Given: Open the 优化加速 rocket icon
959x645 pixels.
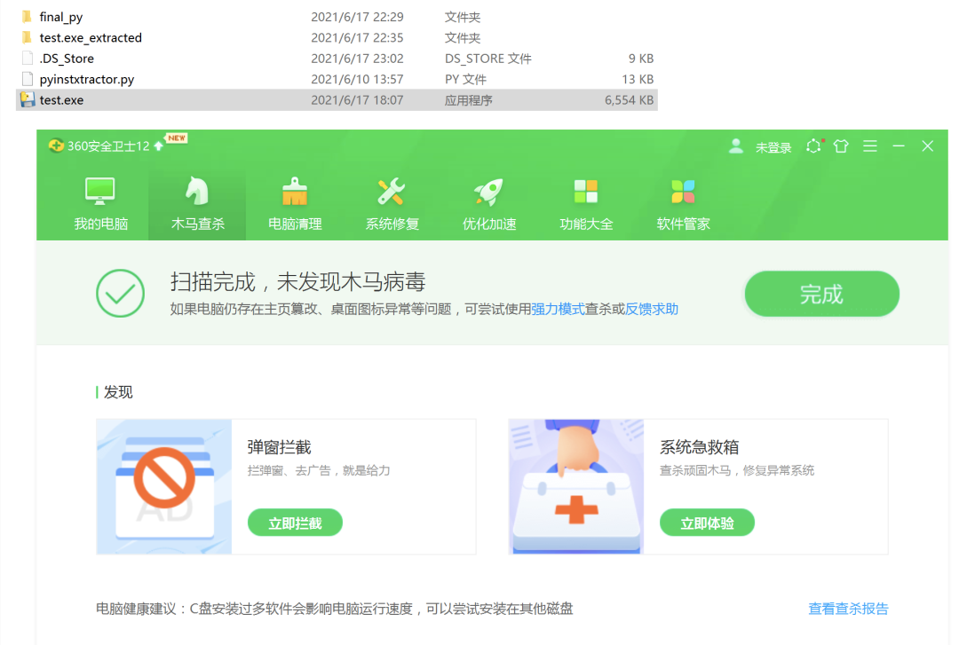Looking at the screenshot, I should [x=488, y=192].
